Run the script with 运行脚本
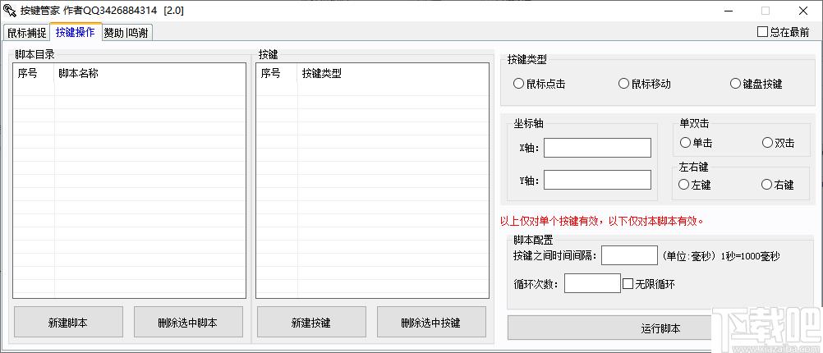This screenshot has width=823, height=353. click(660, 328)
